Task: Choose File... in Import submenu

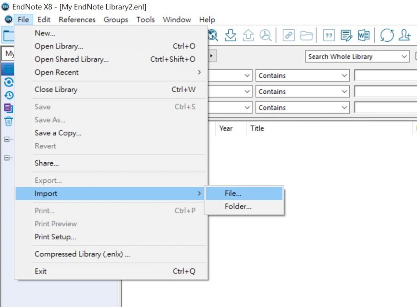Action: [x=244, y=193]
